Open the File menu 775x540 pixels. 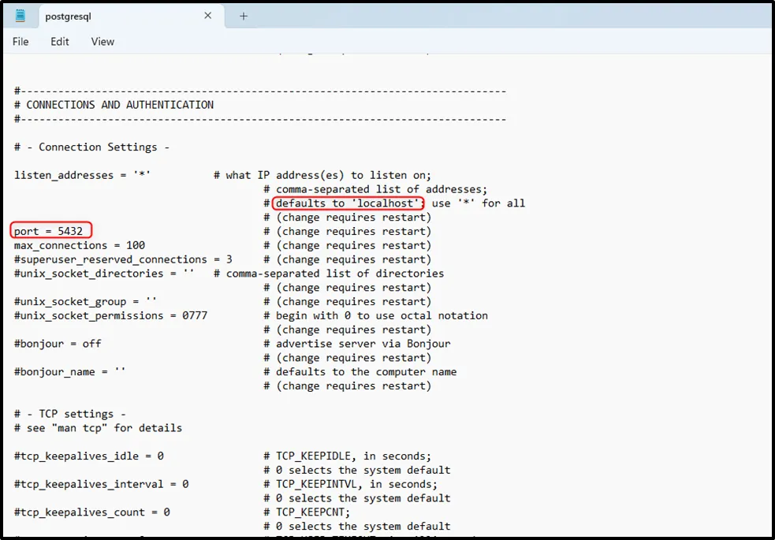(x=20, y=42)
